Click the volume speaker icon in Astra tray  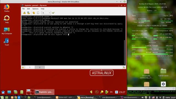pyautogui.click(x=91, y=92)
